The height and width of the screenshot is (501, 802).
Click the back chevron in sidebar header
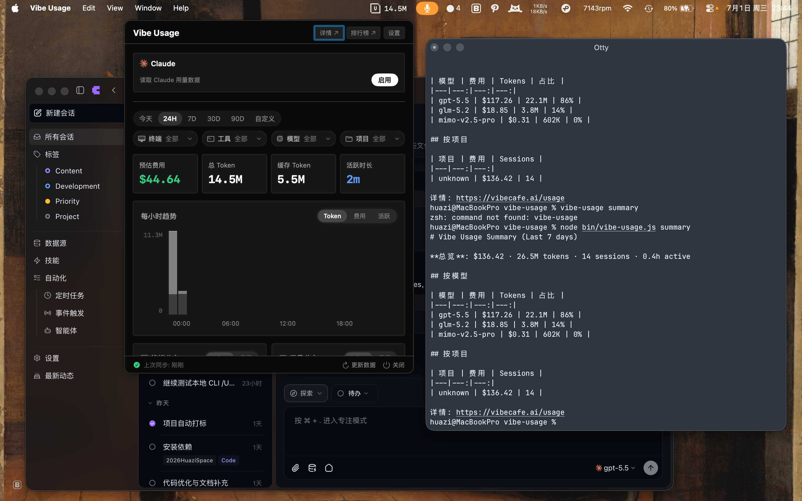click(114, 90)
